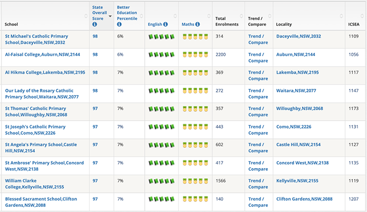Click Maths rating medals for Blessed Sacrament School

[195, 199]
